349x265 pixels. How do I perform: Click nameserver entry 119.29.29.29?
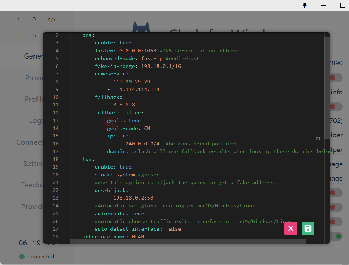tap(132, 82)
